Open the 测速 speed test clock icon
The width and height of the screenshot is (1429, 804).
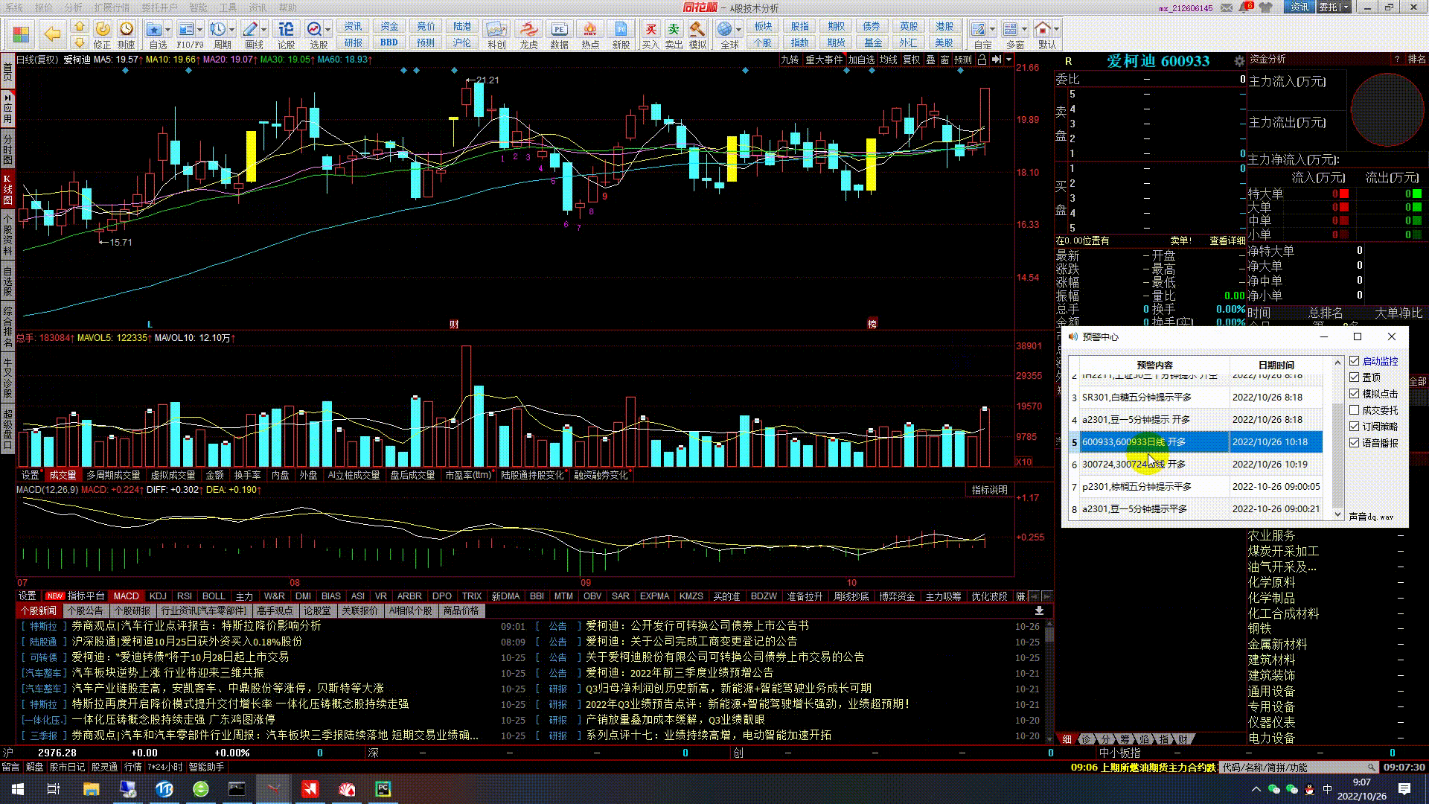(127, 30)
